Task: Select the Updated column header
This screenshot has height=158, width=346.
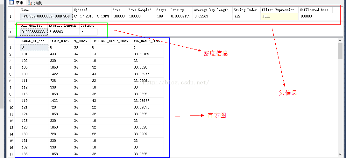Action: pyautogui.click(x=92, y=10)
